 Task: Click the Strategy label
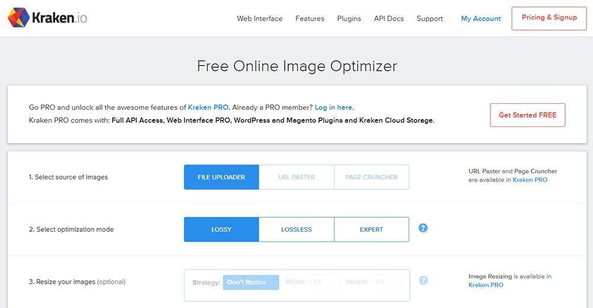[x=206, y=282]
